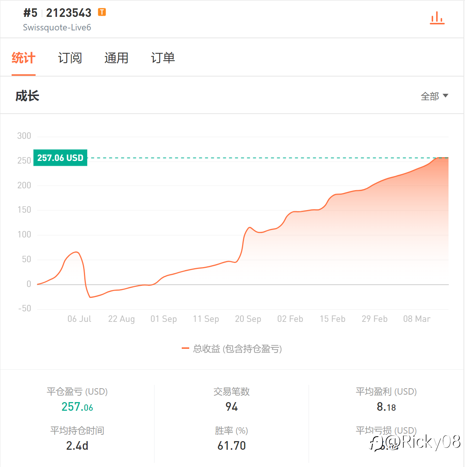Click the 平仓盈亏 257.06 value

click(77, 407)
